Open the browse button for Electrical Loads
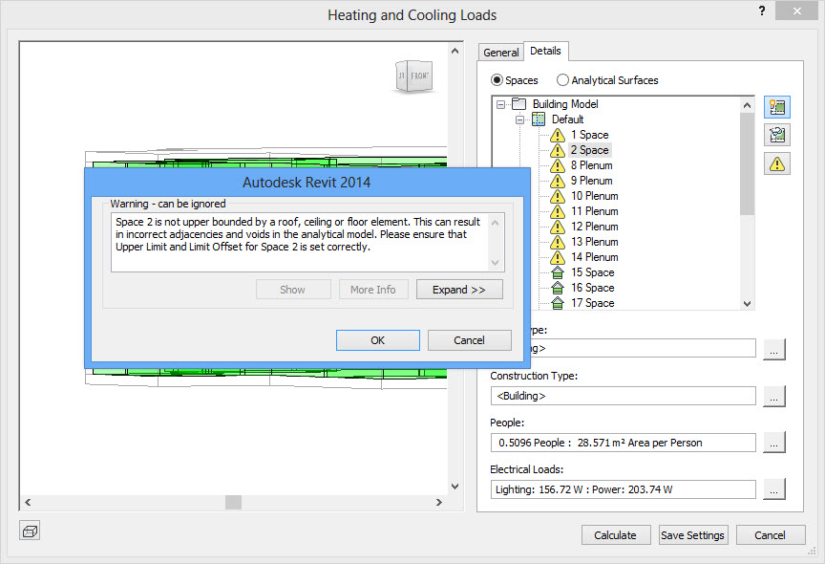 pyautogui.click(x=773, y=489)
